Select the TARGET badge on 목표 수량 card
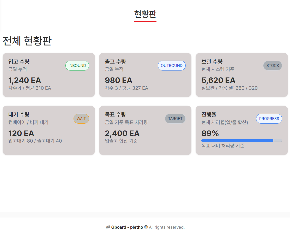The image size is (290, 231). pos(175,119)
